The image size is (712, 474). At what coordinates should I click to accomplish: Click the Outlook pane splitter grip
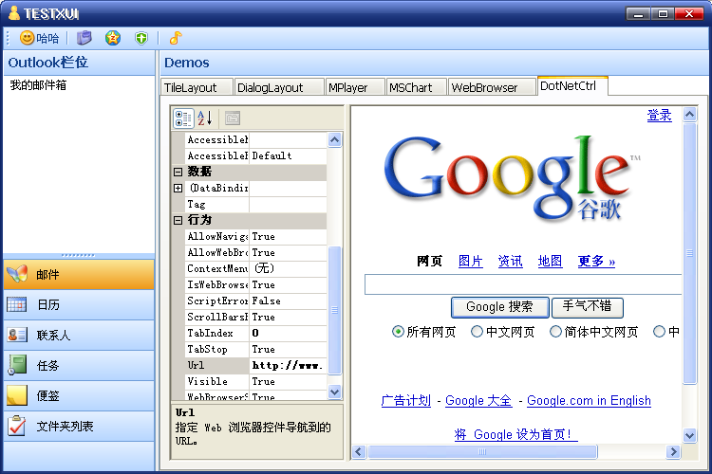[x=79, y=255]
